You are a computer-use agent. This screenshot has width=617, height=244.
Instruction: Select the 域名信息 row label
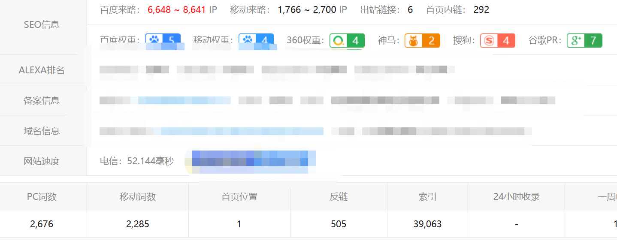pyautogui.click(x=42, y=131)
